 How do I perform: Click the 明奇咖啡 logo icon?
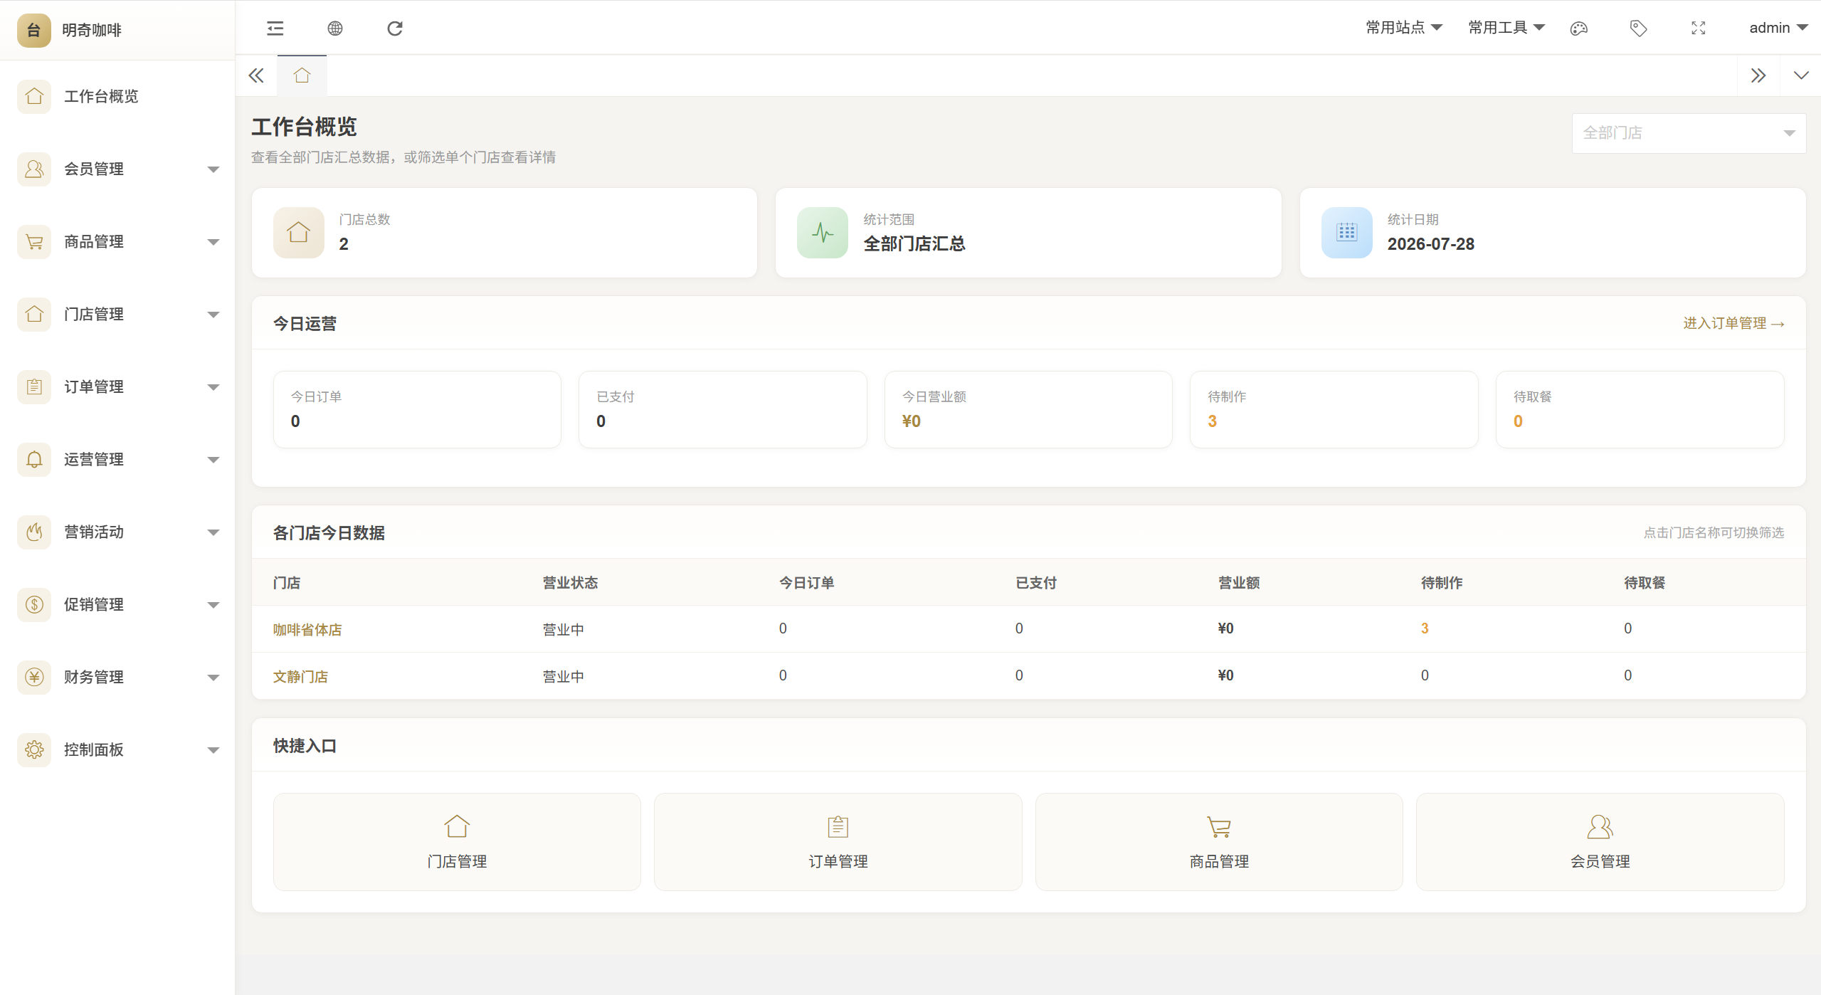pyautogui.click(x=33, y=30)
